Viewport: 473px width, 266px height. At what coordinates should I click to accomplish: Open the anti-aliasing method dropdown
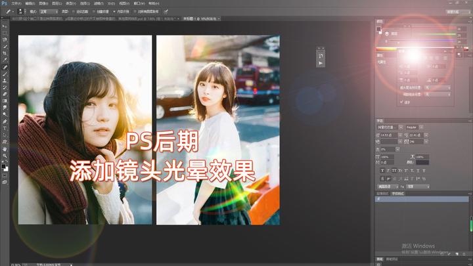(x=418, y=187)
